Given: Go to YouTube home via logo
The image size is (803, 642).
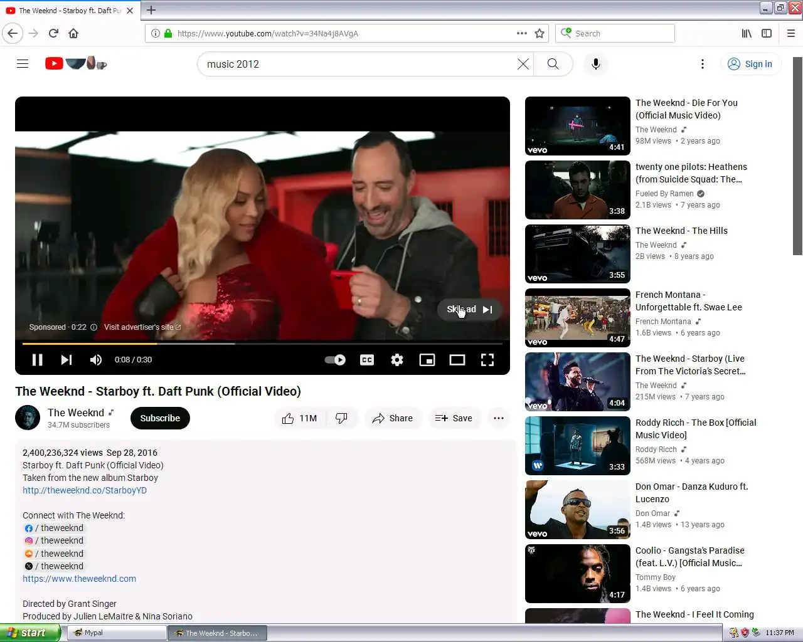Looking at the screenshot, I should click(76, 63).
